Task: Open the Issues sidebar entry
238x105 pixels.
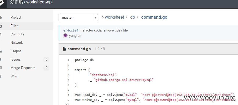Action: click(x=15, y=60)
